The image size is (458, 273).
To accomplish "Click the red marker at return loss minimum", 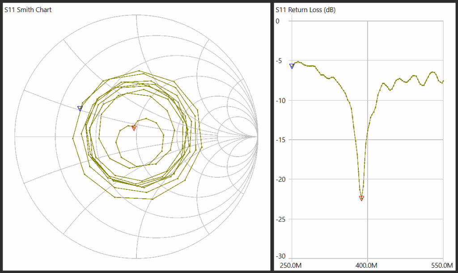I will pos(361,198).
